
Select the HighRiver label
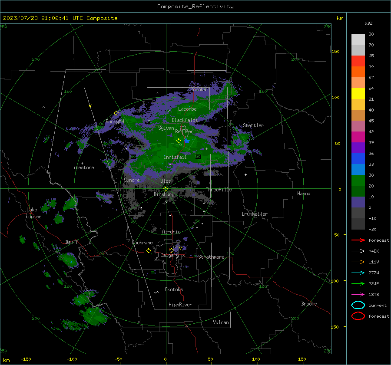180,305
